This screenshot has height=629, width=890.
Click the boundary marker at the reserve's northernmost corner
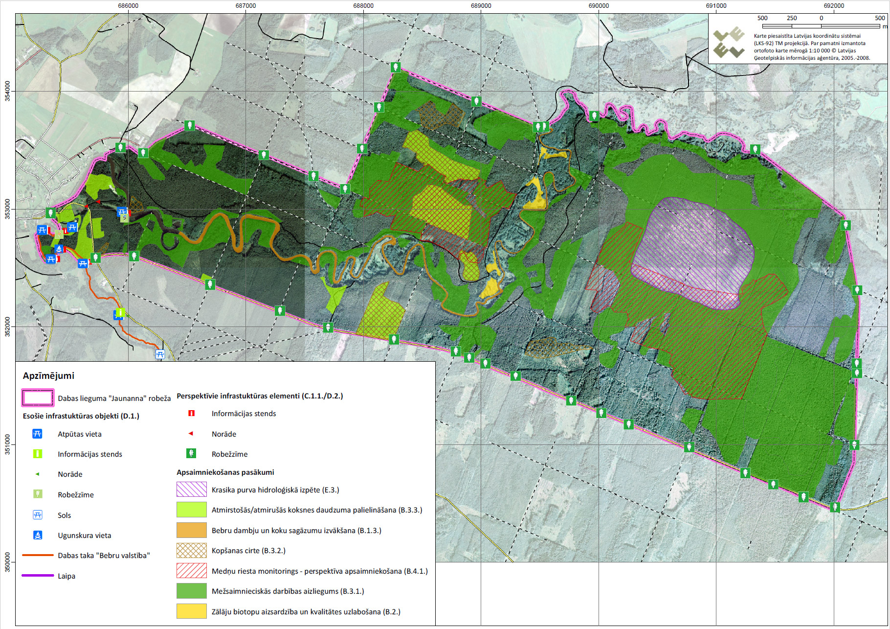(396, 68)
